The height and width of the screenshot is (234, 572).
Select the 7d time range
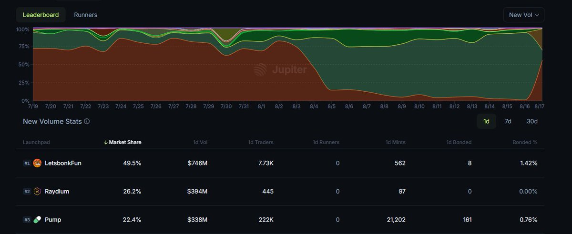[x=508, y=121]
